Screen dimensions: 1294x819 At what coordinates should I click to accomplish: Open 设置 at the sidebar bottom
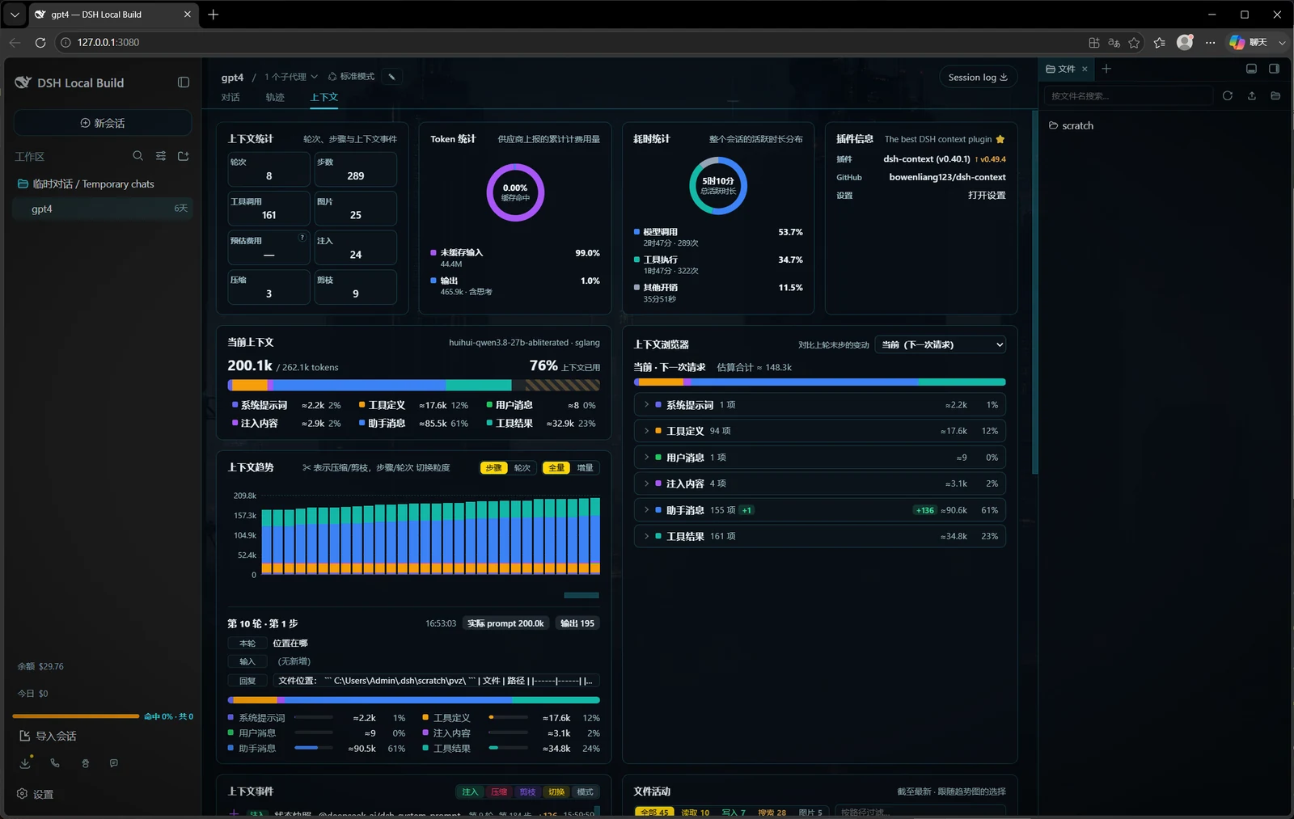(x=36, y=794)
